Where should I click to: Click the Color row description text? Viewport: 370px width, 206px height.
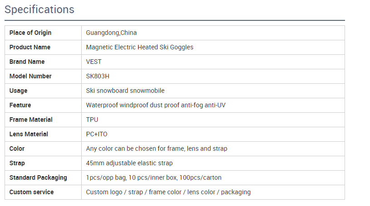pos(157,149)
